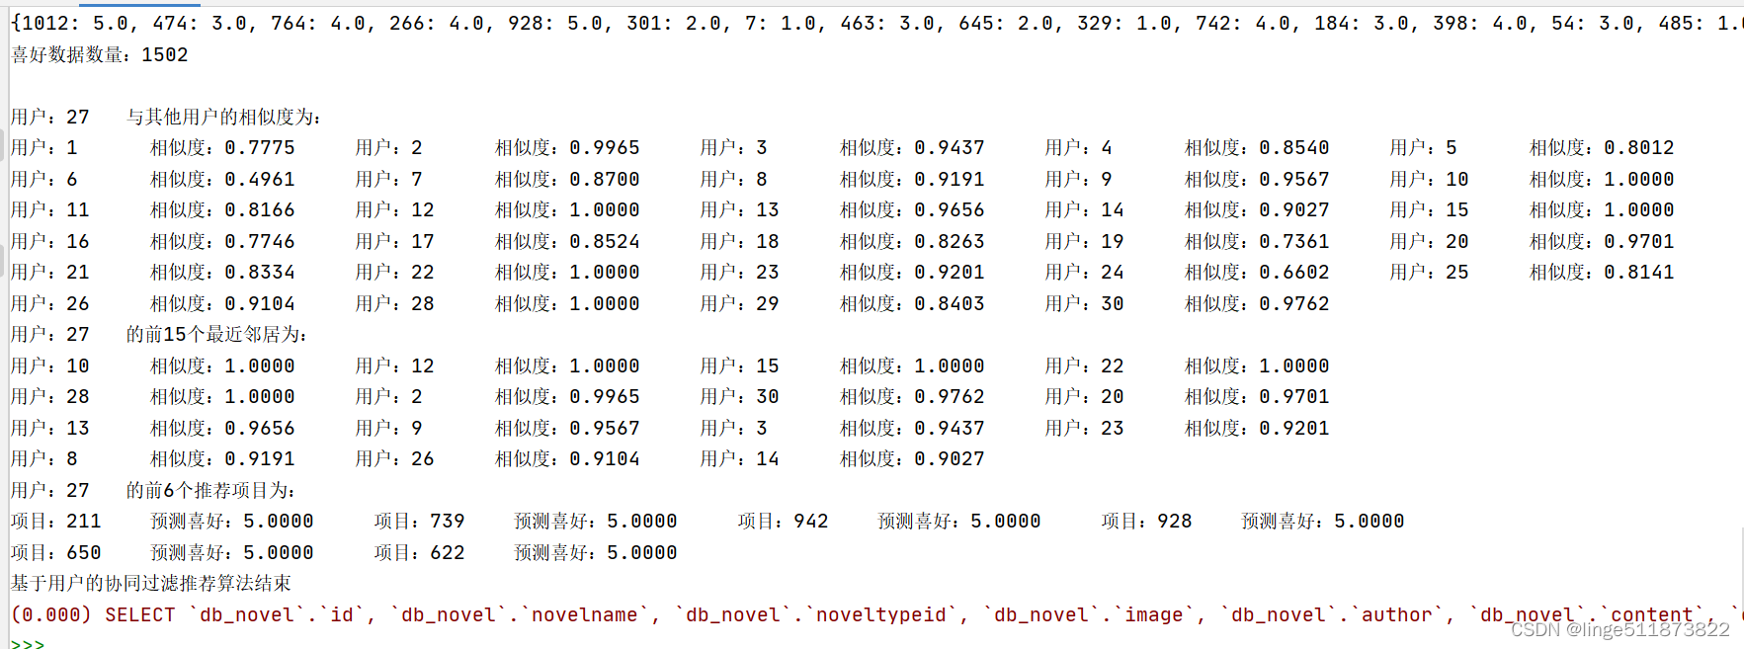Click the '的前15个最近邻居为' header text
Image resolution: width=1744 pixels, height=649 pixels.
(216, 335)
